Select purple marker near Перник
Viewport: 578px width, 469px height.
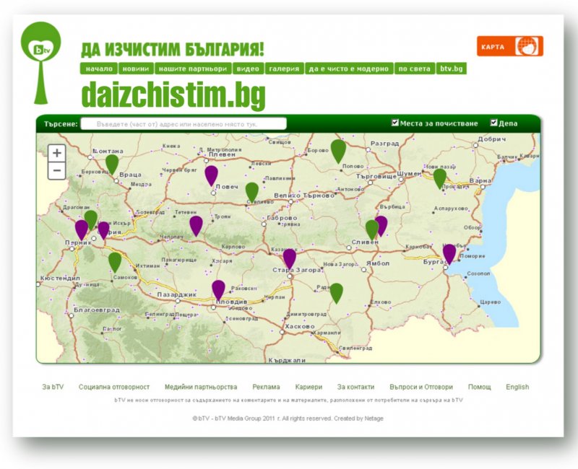[82, 229]
